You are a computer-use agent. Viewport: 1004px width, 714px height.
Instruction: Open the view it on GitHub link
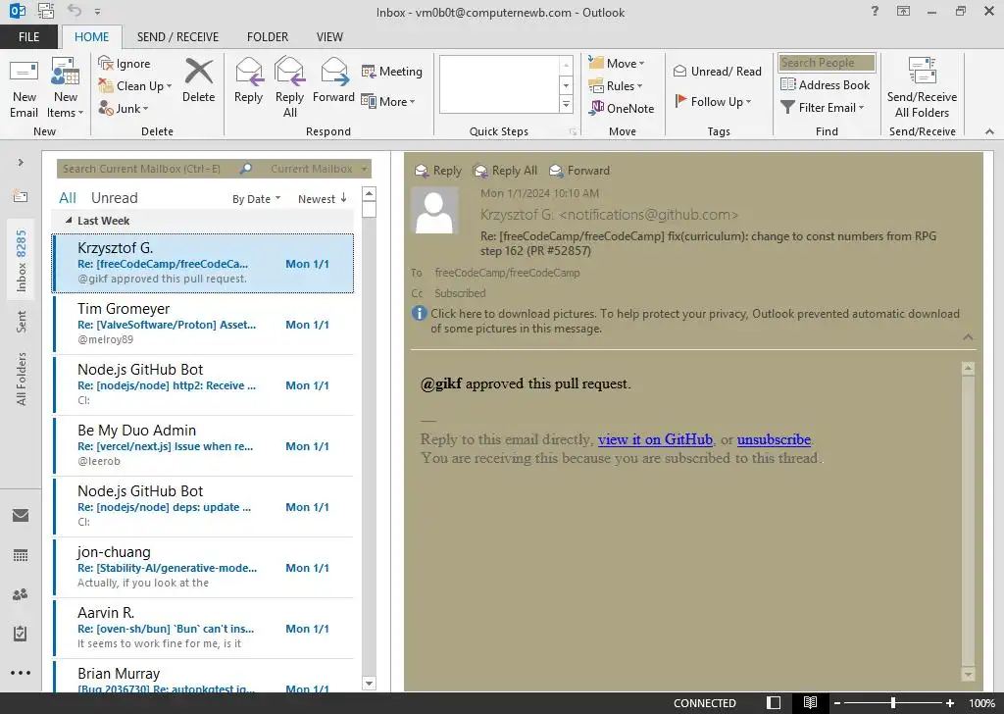(655, 439)
